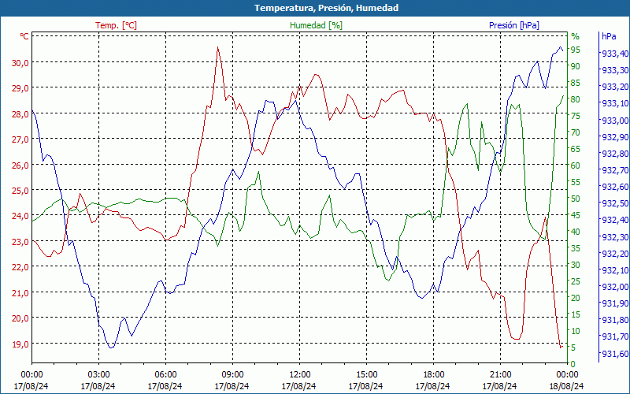
Task: Click the 23,0 temperature tick
Action: [20, 242]
